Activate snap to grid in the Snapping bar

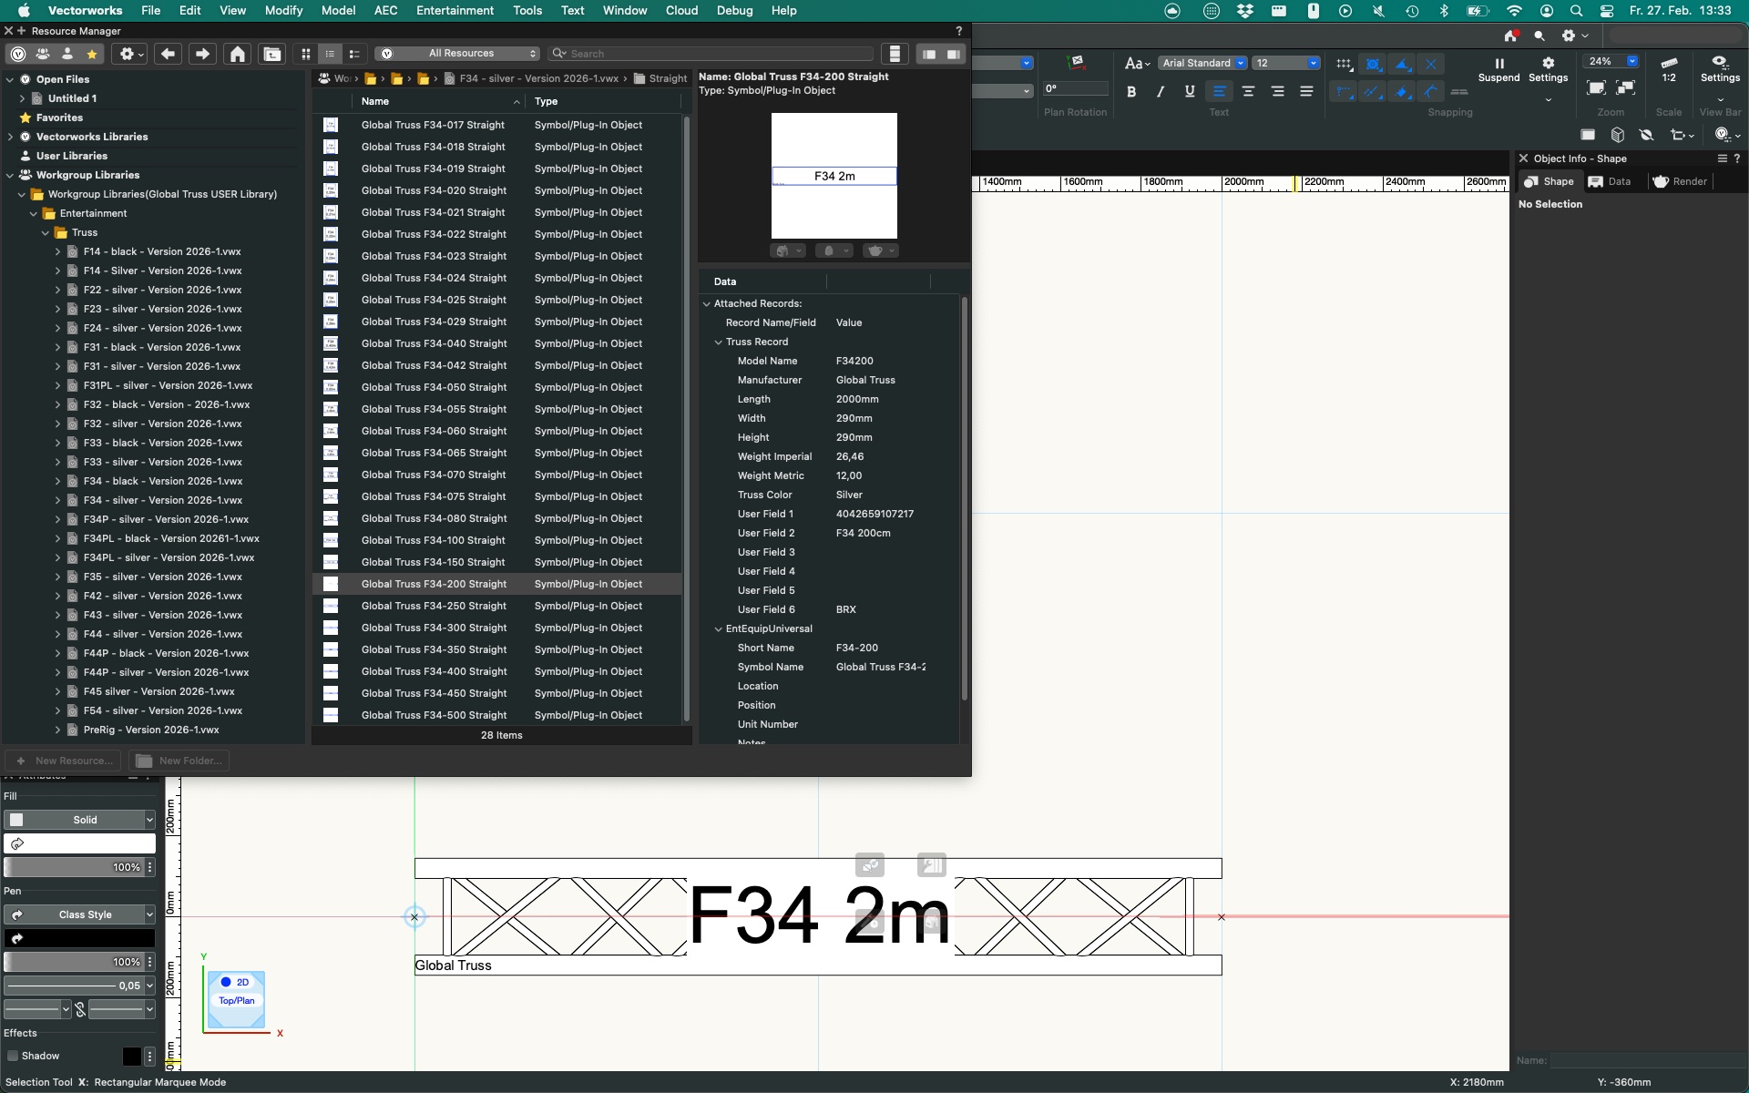pos(1343,64)
